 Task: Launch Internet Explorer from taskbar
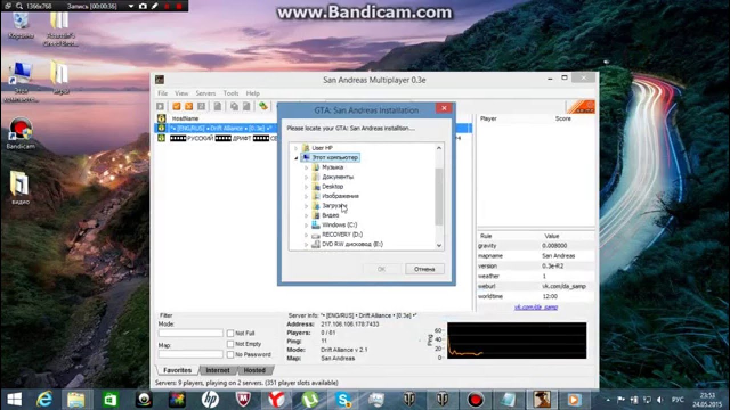(x=44, y=399)
